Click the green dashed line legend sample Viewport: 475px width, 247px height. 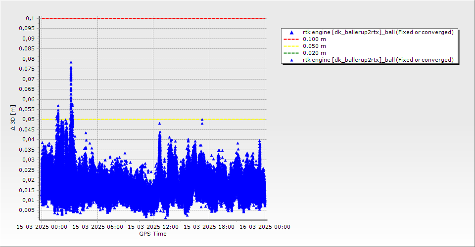(291, 53)
